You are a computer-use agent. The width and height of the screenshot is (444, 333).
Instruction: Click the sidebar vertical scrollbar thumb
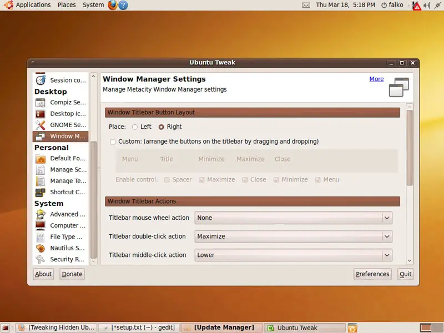click(x=94, y=199)
